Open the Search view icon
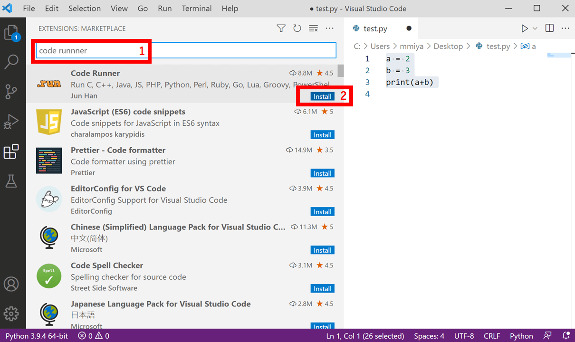 (11, 61)
